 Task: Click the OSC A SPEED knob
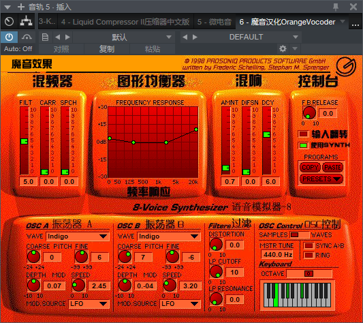pyautogui.click(x=78, y=286)
